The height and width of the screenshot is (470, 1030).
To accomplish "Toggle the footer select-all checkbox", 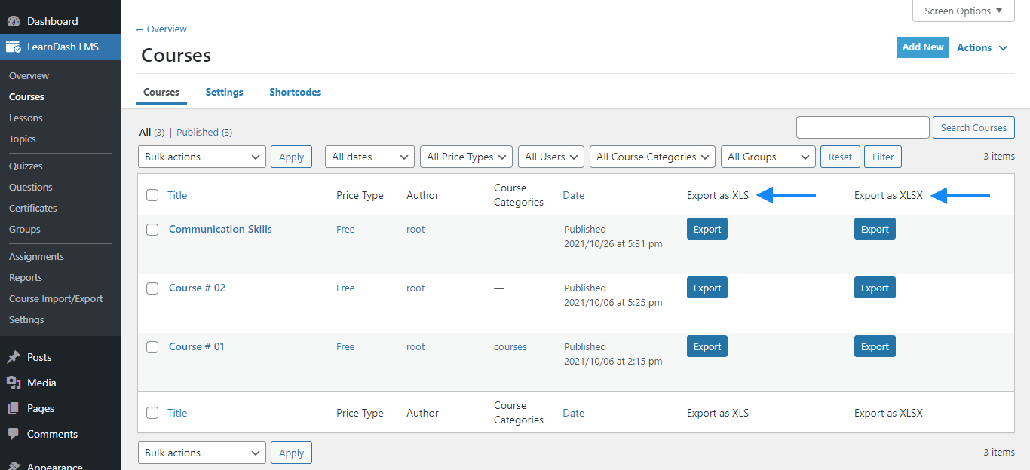I will point(152,413).
